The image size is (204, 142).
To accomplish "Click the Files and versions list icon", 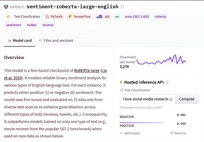I will click(x=40, y=41).
